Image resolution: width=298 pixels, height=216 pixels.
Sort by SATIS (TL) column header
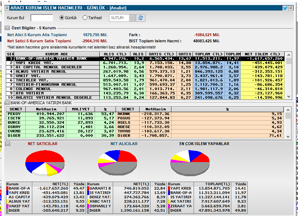(161, 54)
